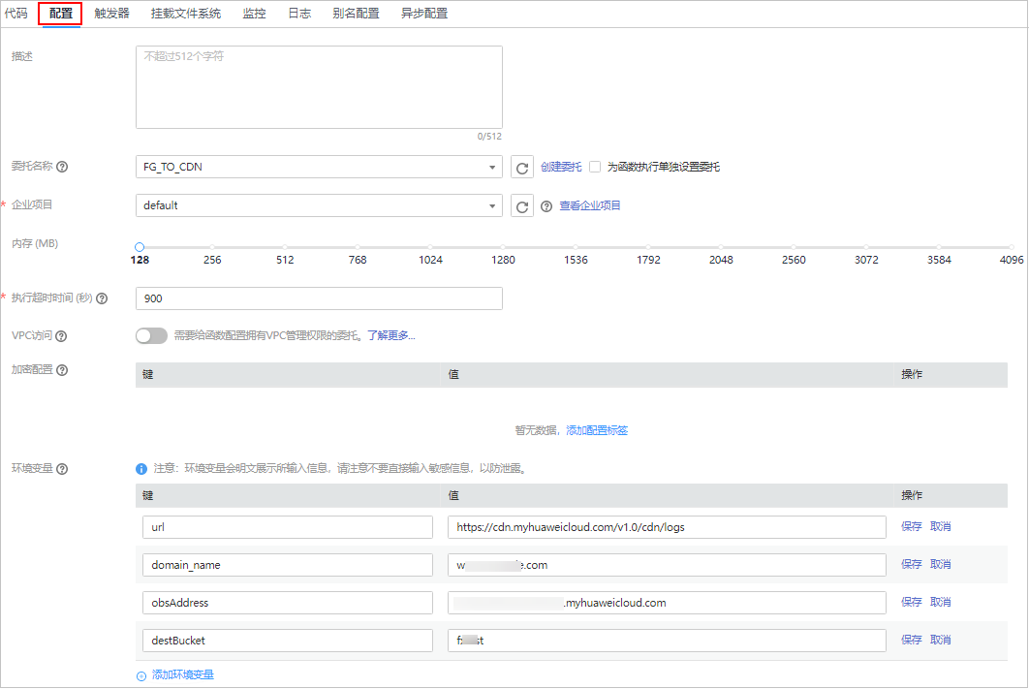
Task: Click the memory slider handle at 128
Action: [140, 247]
